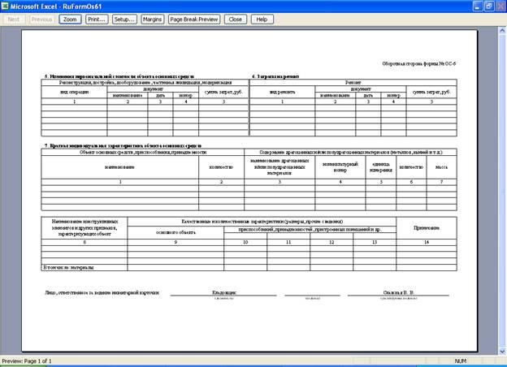Click the vertical scrollbar track

(501, 187)
